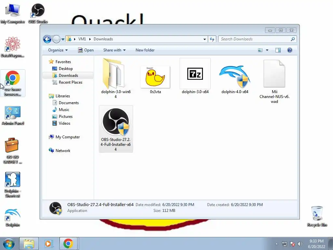333x250 pixels.
Task: Select Libraries in the navigation pane
Action: [63, 96]
